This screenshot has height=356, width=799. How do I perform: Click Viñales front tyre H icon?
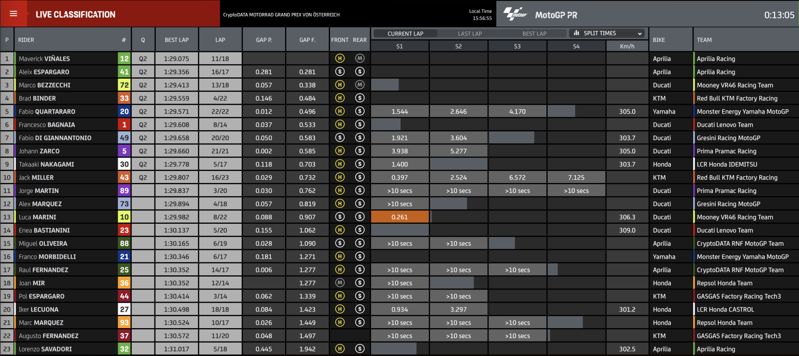340,59
